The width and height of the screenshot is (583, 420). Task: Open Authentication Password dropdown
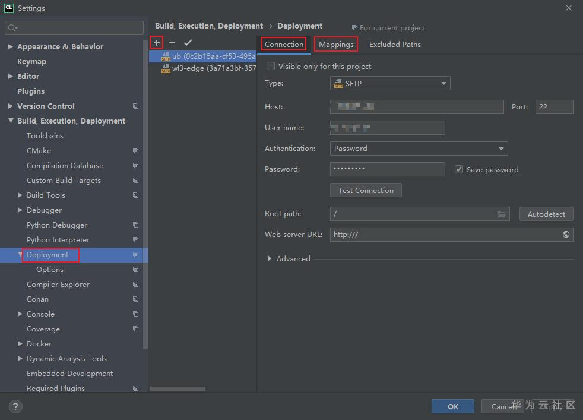[419, 149]
